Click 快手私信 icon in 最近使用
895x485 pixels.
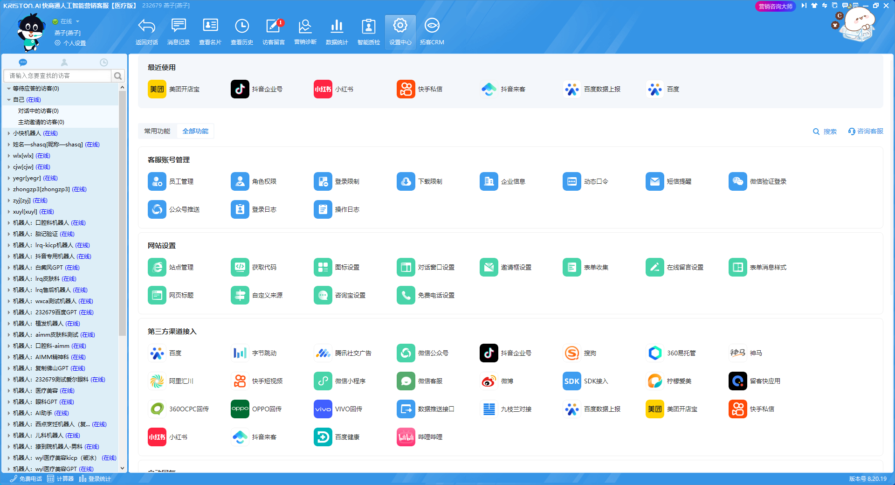click(406, 89)
